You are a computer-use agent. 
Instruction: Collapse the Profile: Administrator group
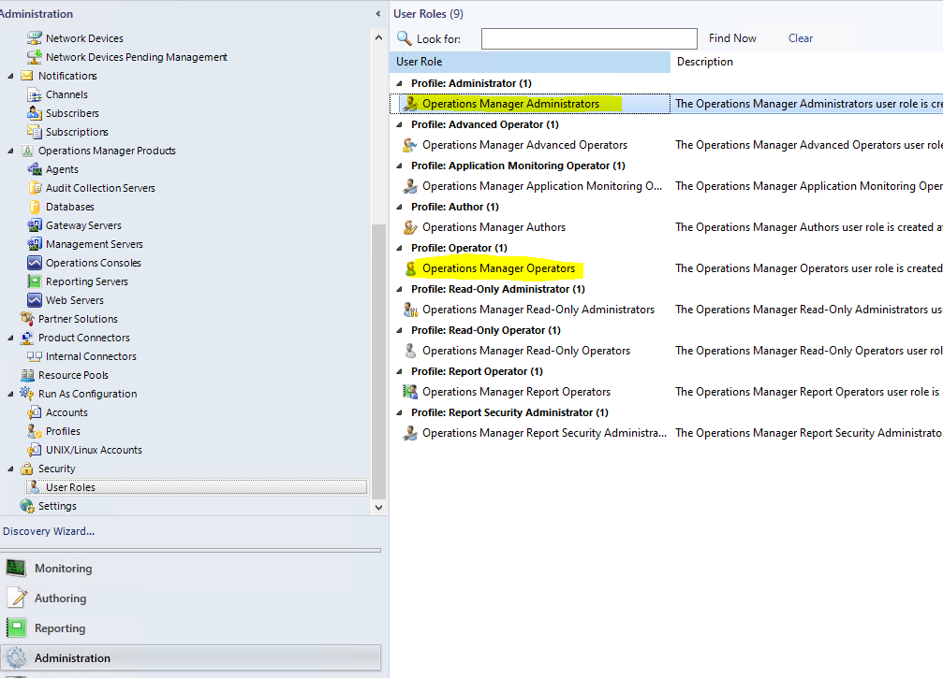[396, 82]
